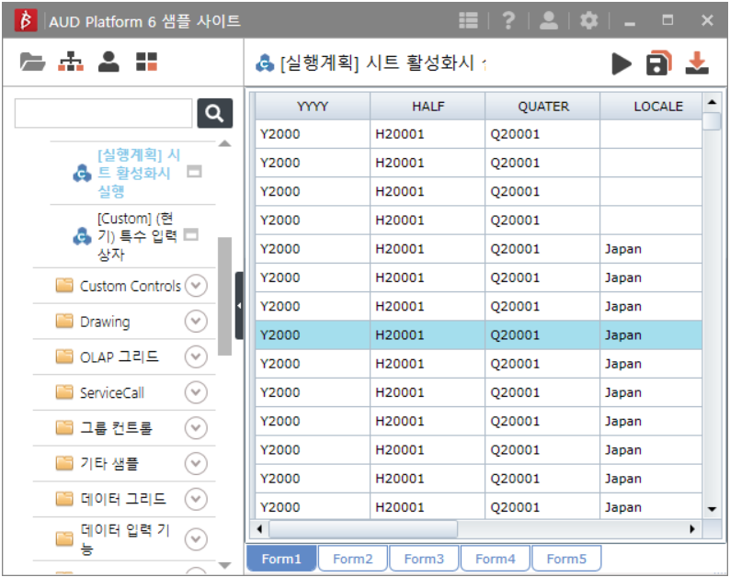The width and height of the screenshot is (730, 577).
Task: Click the save-all disk icon
Action: [x=658, y=63]
